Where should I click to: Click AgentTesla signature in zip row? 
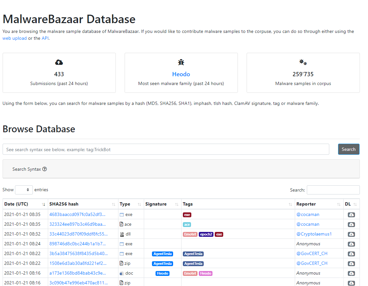[x=162, y=264]
